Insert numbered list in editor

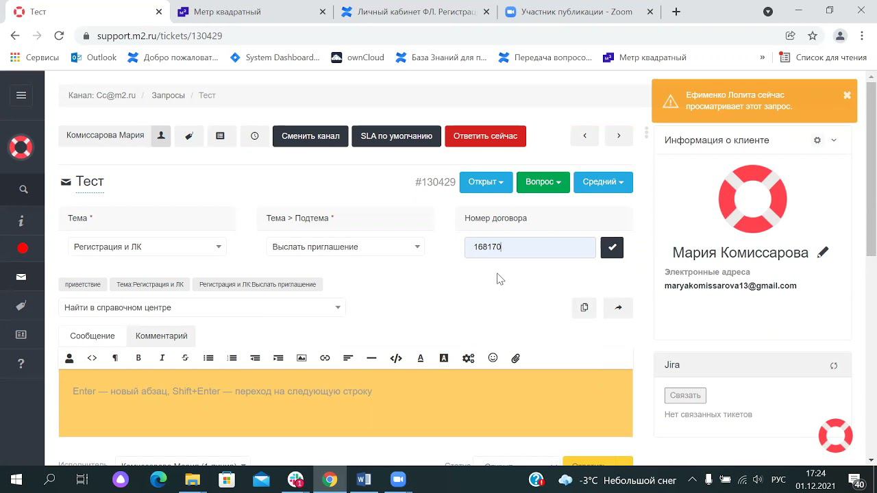(232, 358)
